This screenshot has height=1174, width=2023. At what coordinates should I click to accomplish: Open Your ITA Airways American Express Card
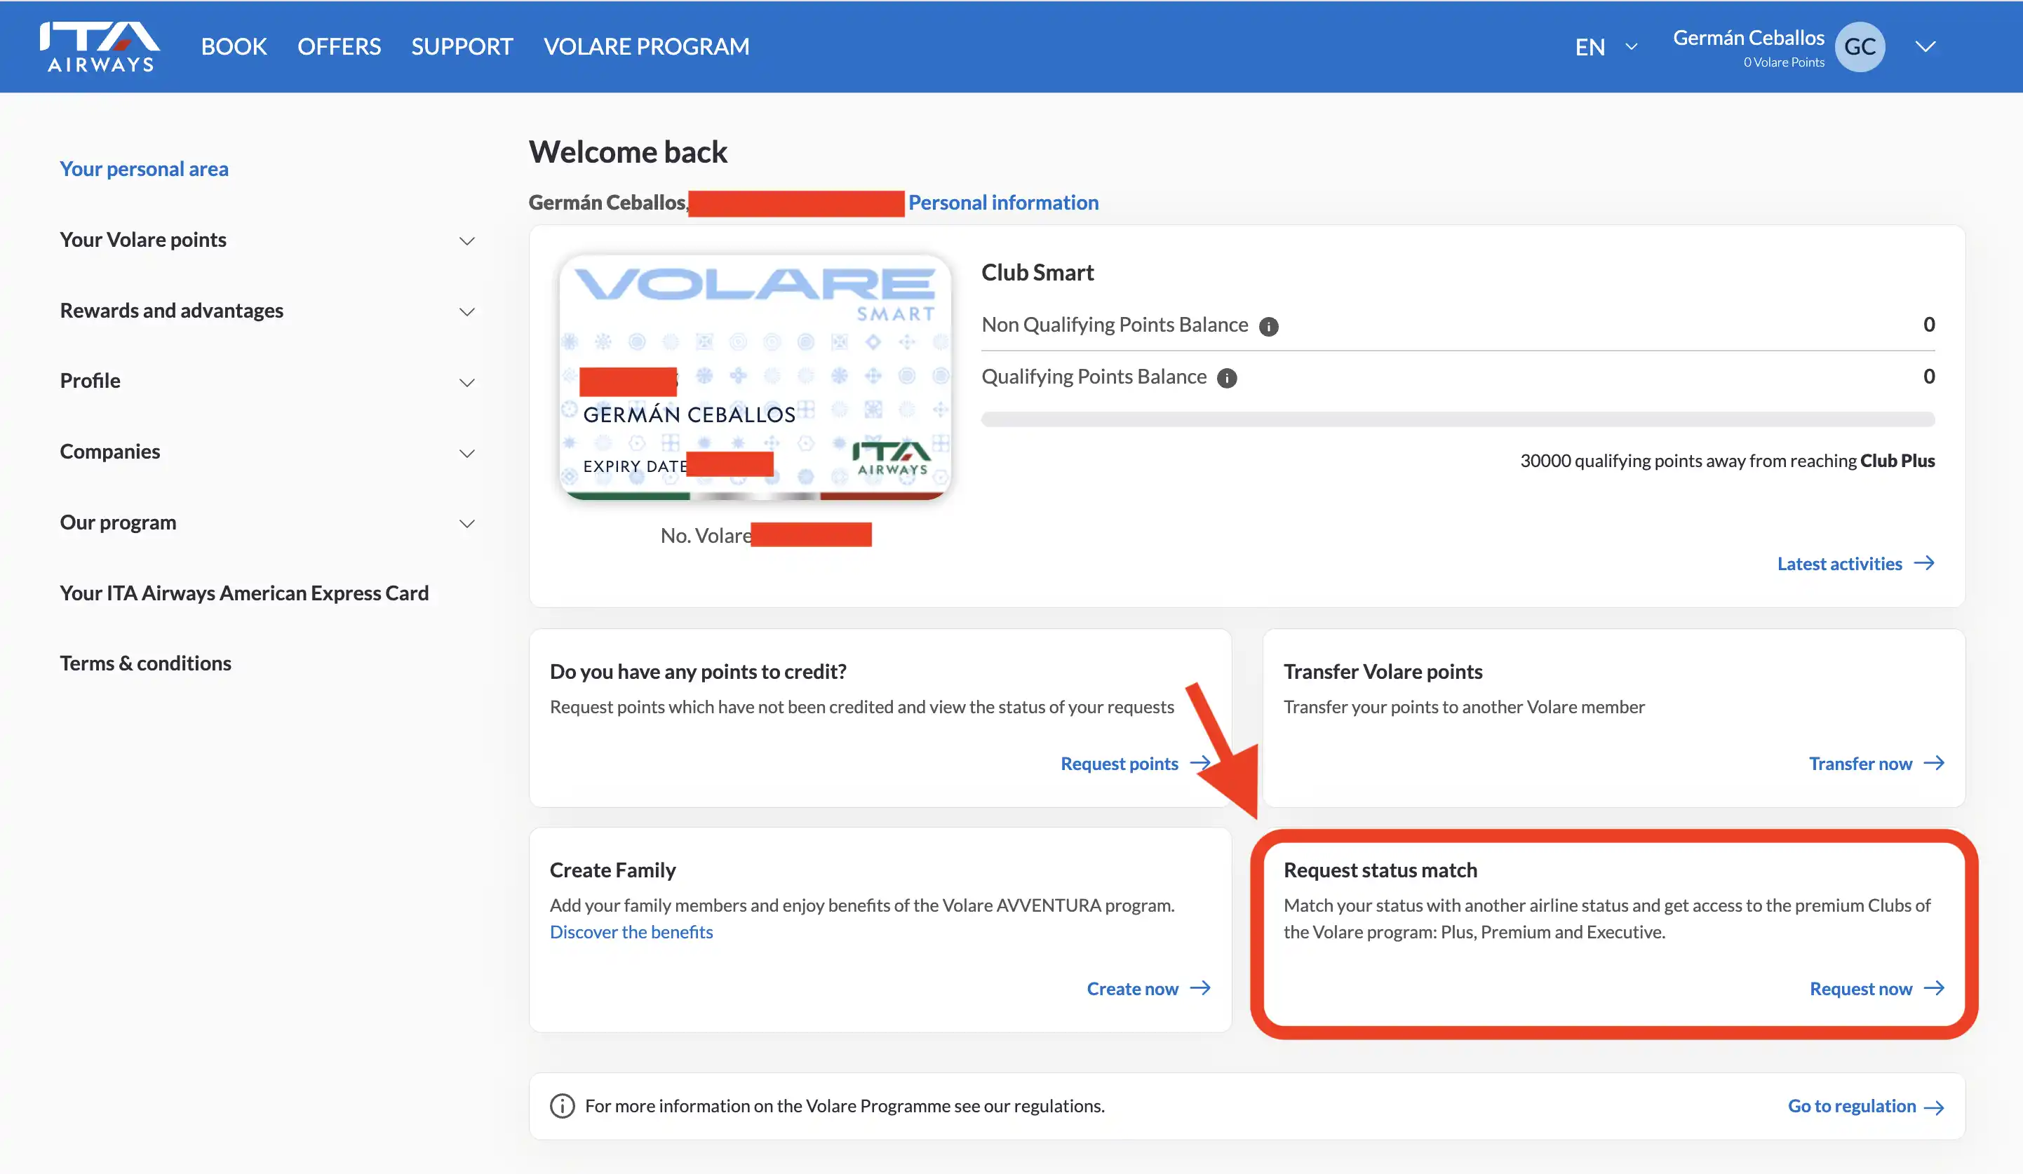tap(244, 592)
